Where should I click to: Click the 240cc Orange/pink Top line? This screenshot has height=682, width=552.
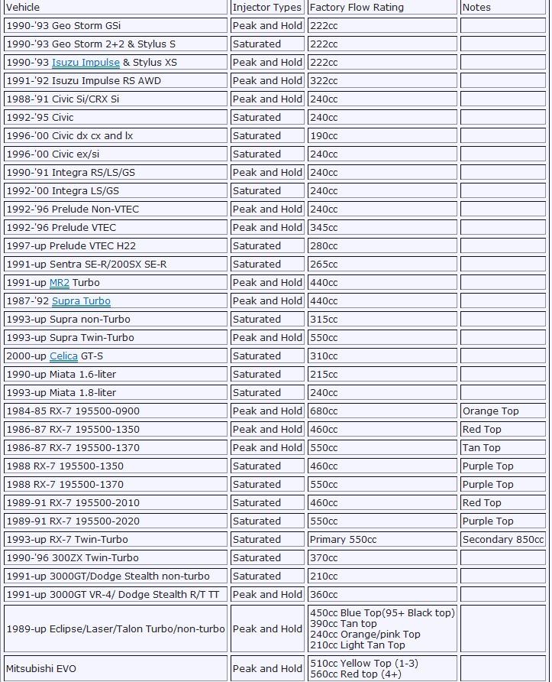[x=365, y=634]
